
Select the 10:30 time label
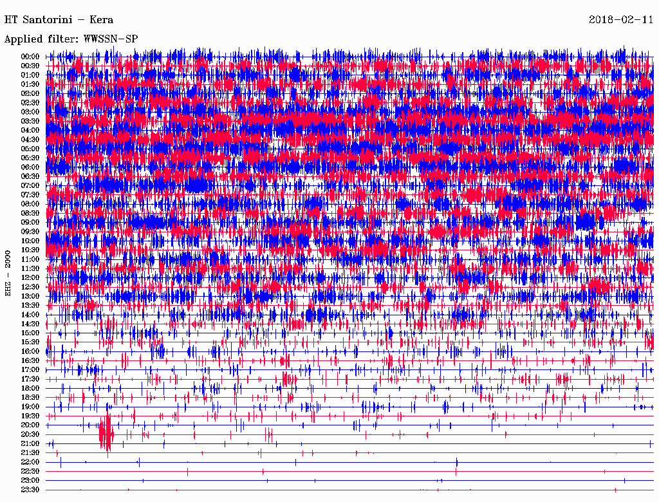coord(30,250)
